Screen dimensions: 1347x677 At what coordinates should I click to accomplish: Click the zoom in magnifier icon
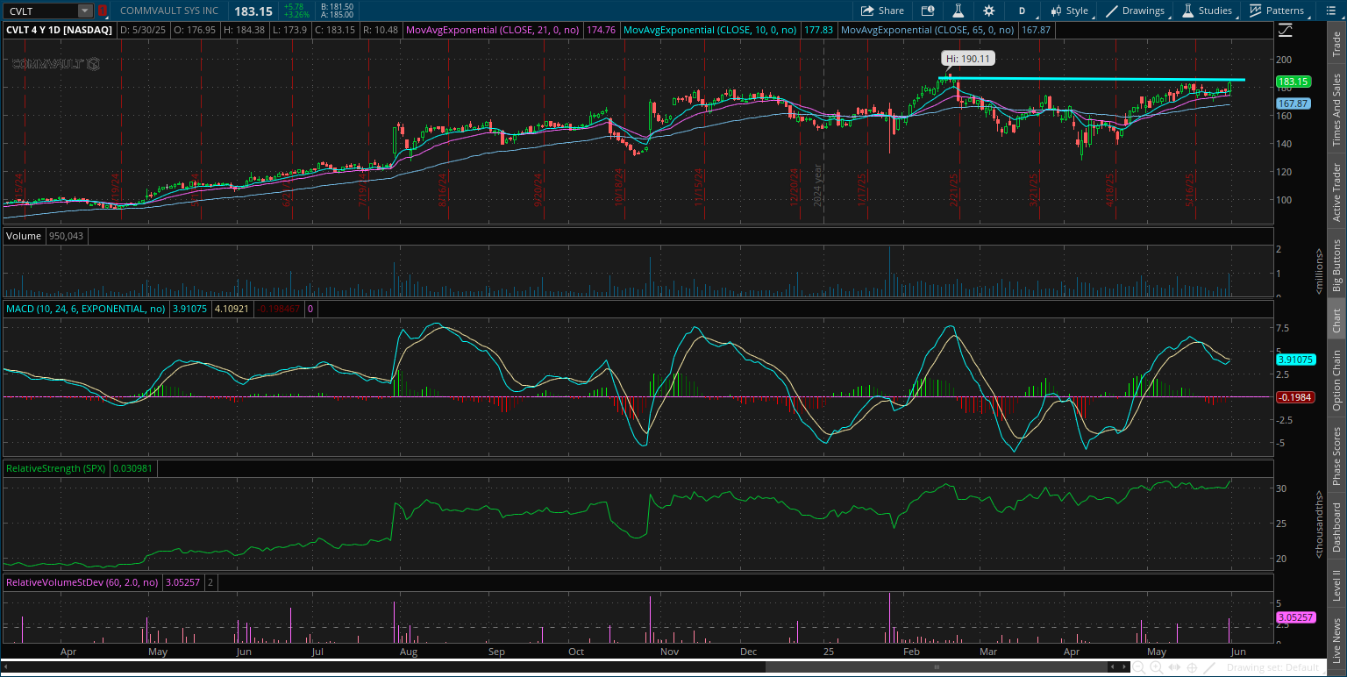(x=1157, y=667)
